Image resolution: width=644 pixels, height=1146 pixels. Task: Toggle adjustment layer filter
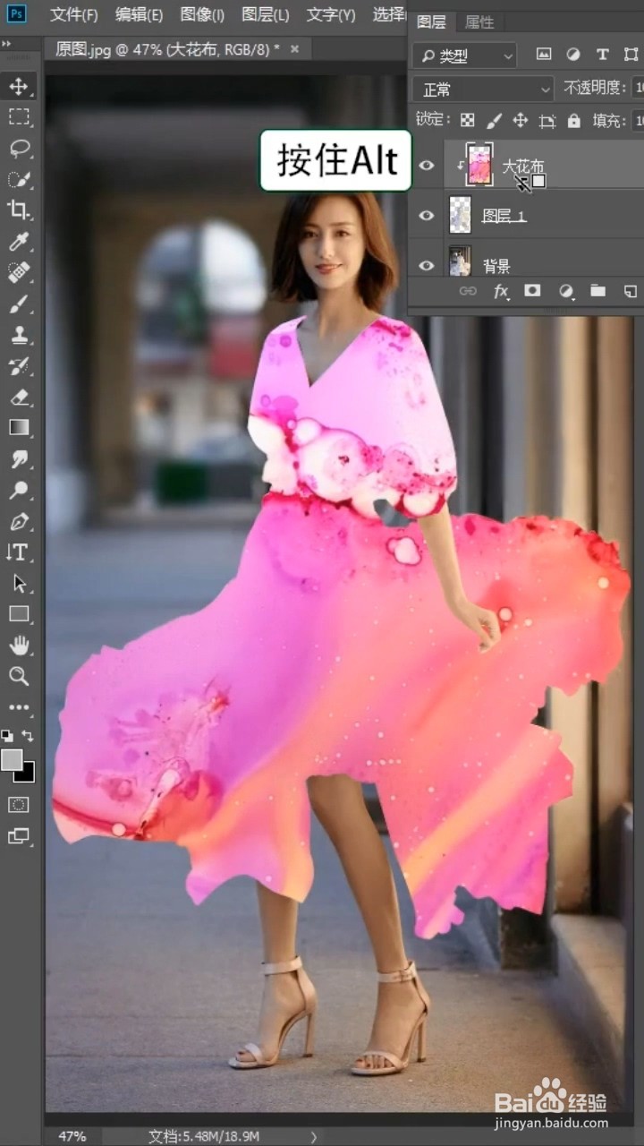[573, 55]
